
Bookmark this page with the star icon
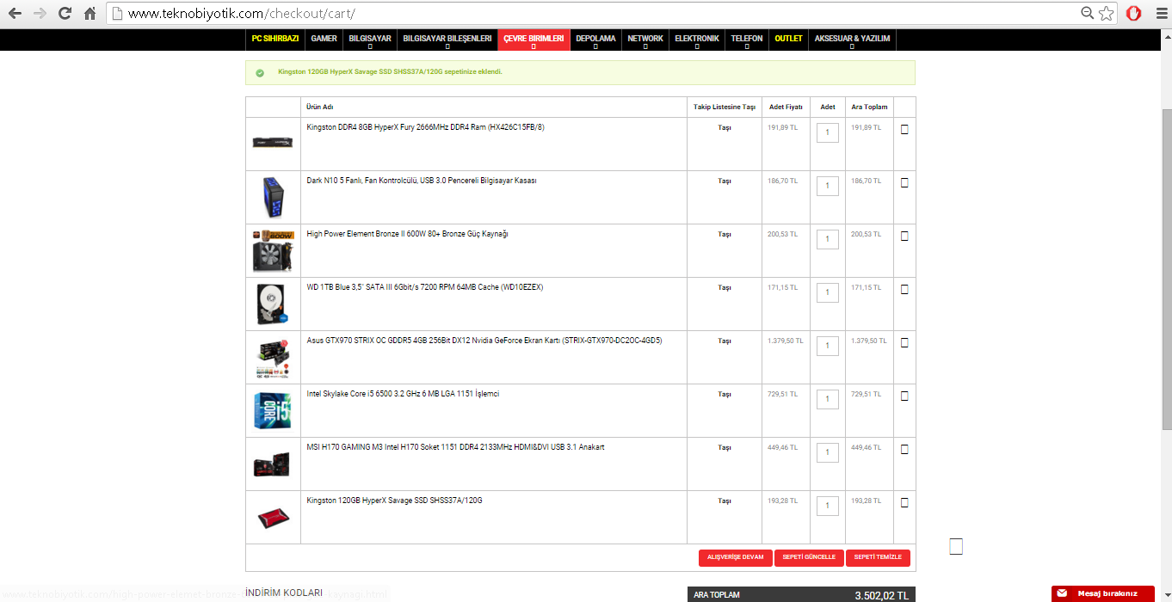click(1107, 13)
